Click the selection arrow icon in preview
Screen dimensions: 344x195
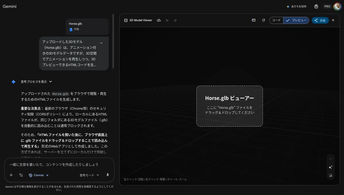[331, 176]
